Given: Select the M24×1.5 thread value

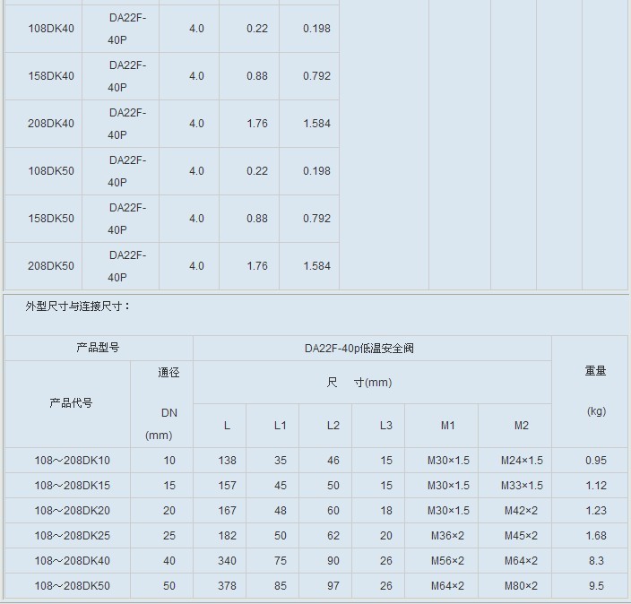Looking at the screenshot, I should tap(522, 461).
